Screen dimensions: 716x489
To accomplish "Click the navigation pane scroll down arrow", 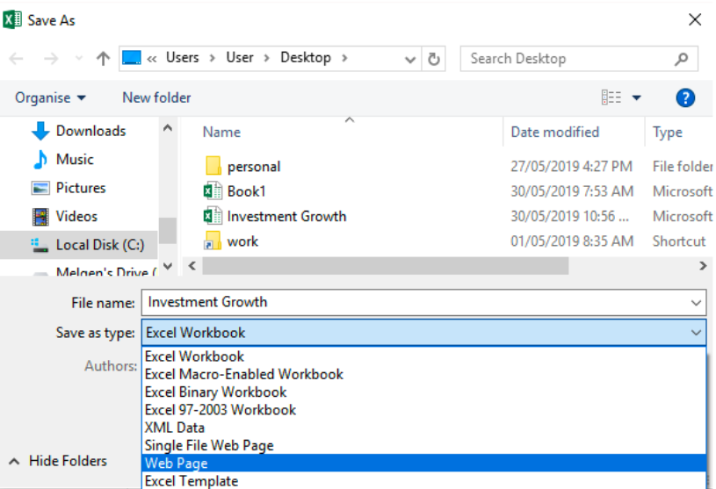I will pyautogui.click(x=168, y=266).
